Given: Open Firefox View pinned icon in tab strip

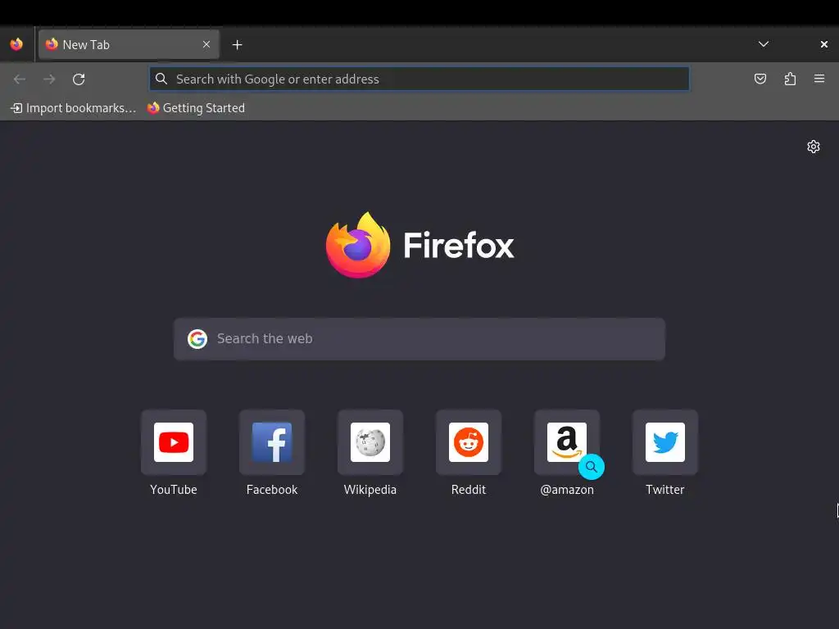Looking at the screenshot, I should (x=16, y=44).
